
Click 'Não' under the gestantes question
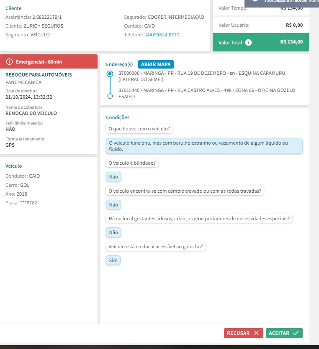coord(113,232)
